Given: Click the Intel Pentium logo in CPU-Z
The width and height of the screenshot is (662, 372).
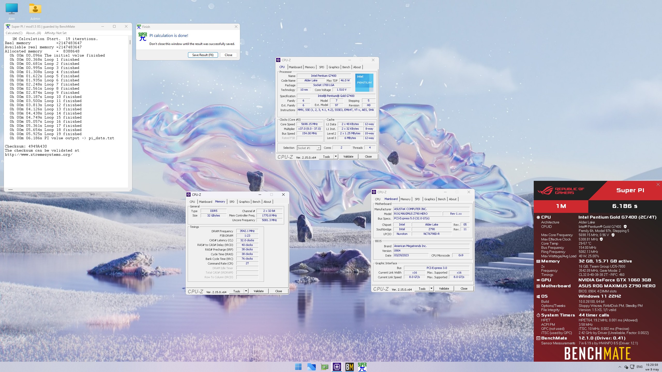Looking at the screenshot, I should point(364,83).
